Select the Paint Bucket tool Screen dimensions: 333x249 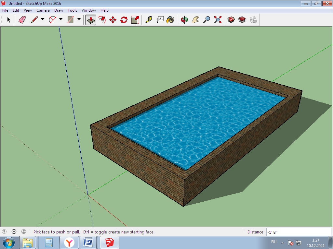pos(170,20)
